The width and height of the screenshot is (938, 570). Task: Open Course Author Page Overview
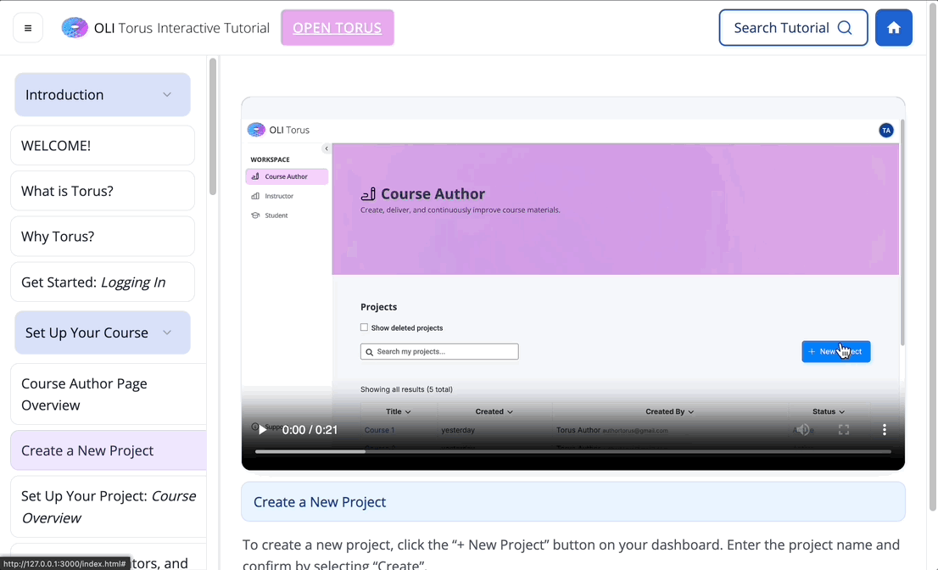pyautogui.click(x=109, y=394)
